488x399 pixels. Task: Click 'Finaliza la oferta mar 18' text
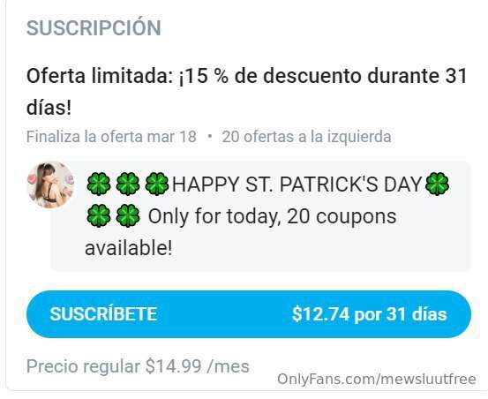tap(111, 137)
